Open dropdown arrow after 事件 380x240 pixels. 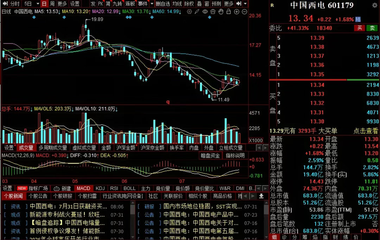point(152,4)
